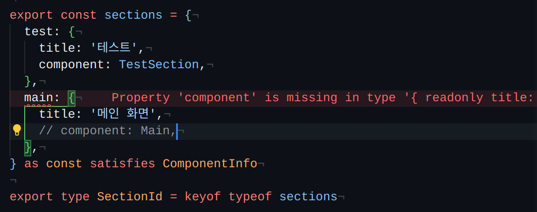
Task: Click 'sections' after the typeof keyword
Action: point(308,197)
